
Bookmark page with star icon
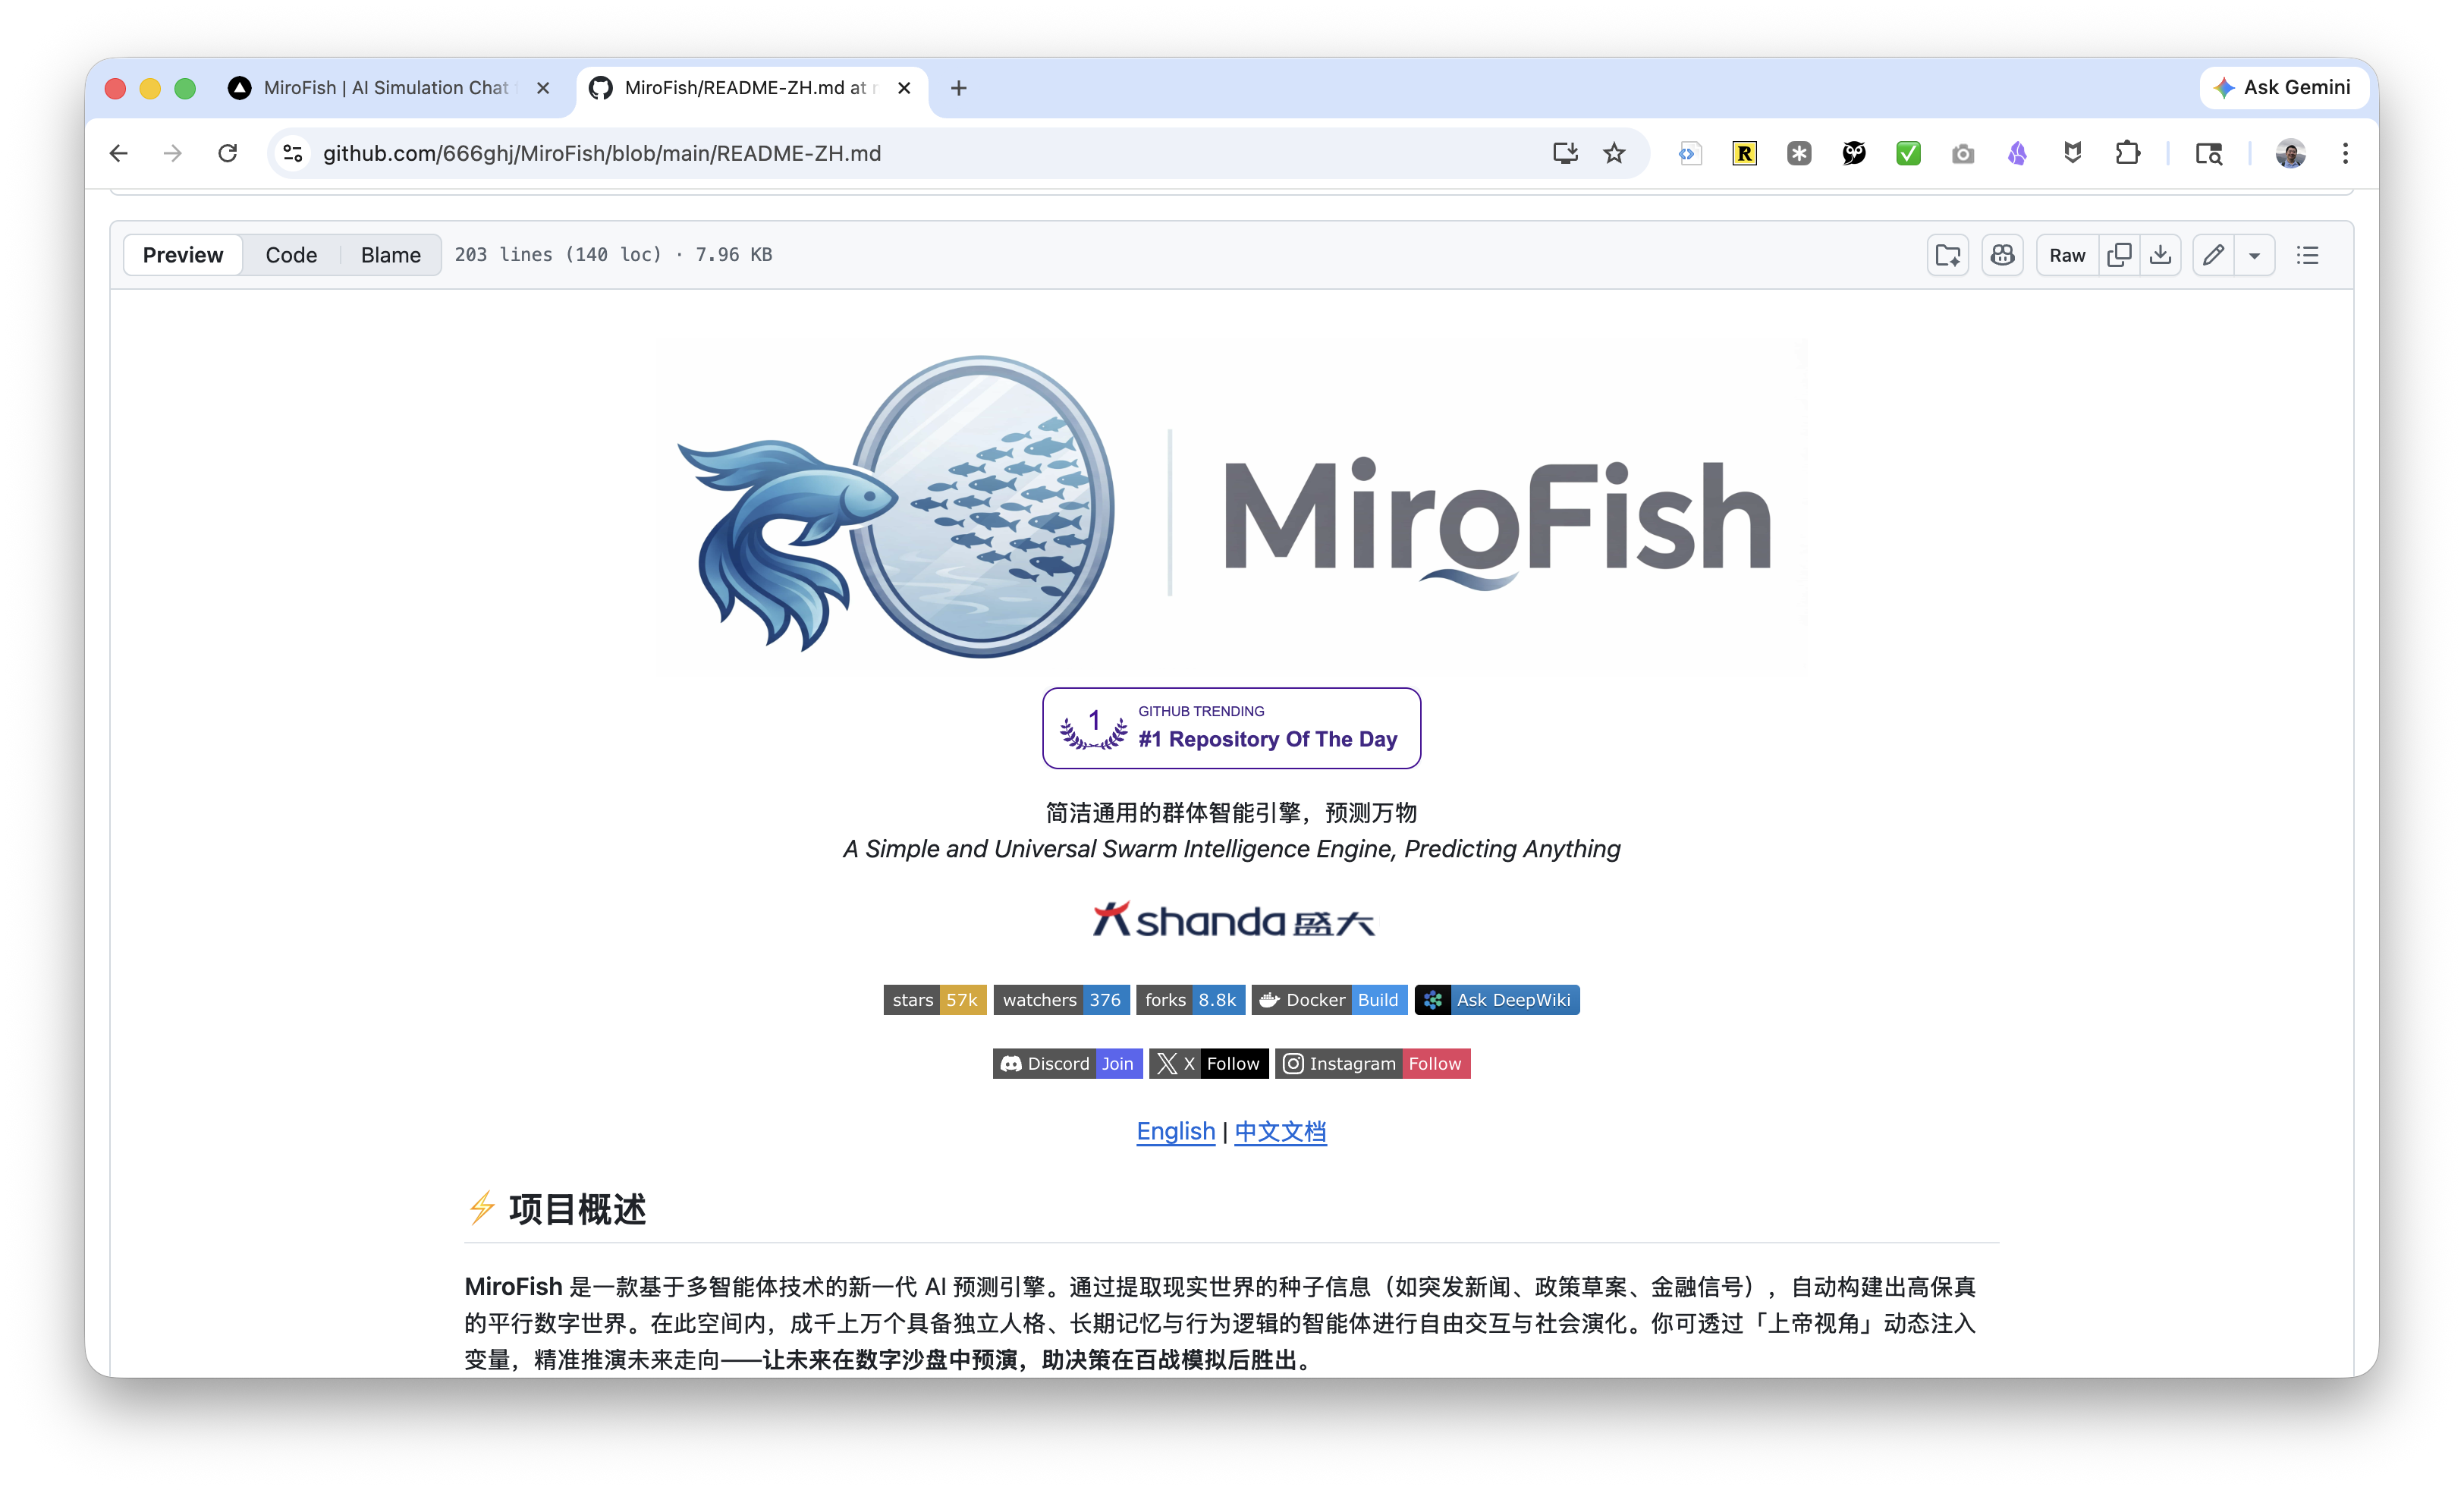(1614, 153)
